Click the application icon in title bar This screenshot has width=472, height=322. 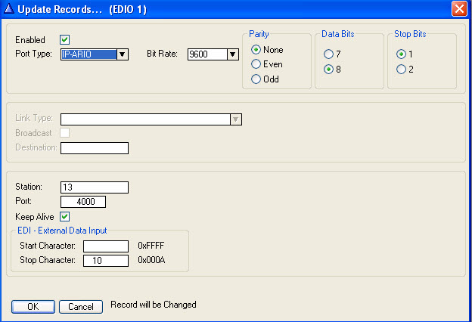9,9
